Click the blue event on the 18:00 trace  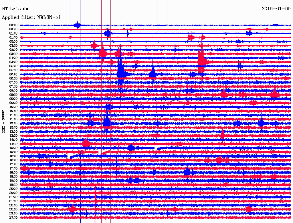187,172
